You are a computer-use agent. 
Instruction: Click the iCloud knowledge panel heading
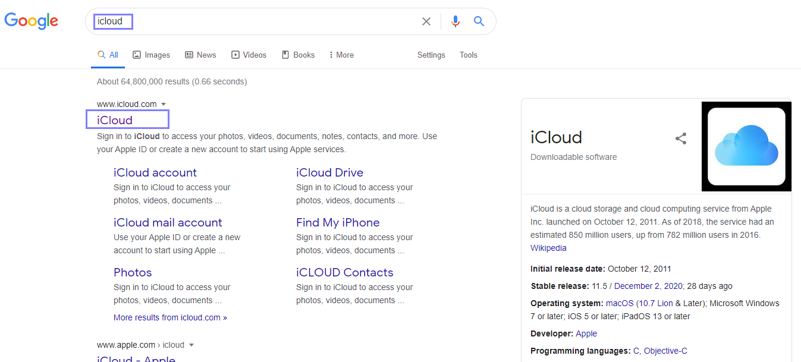click(556, 137)
